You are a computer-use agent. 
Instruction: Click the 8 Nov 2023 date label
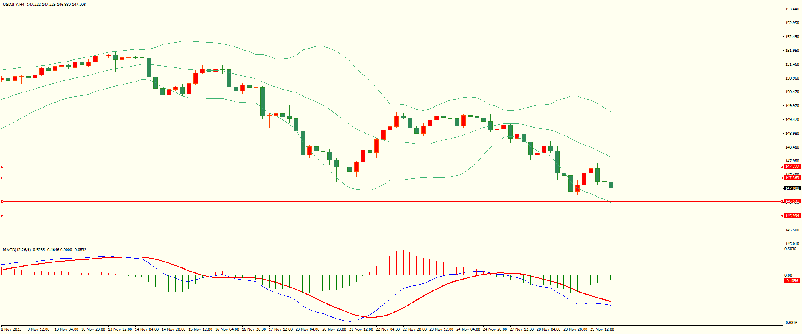tap(11, 329)
